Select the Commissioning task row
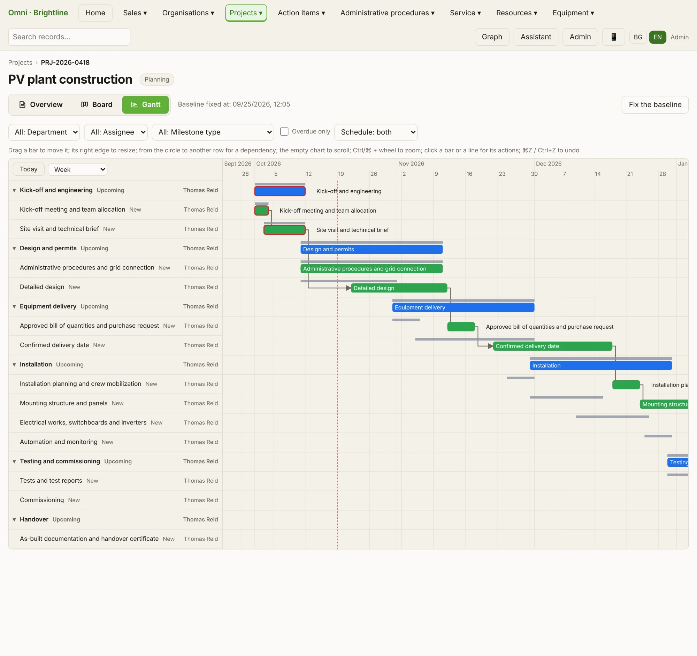The image size is (697, 656). [115, 500]
